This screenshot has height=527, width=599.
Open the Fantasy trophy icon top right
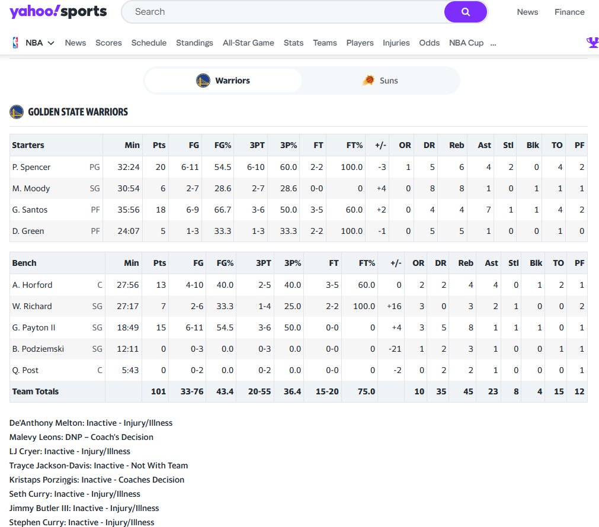tap(592, 42)
